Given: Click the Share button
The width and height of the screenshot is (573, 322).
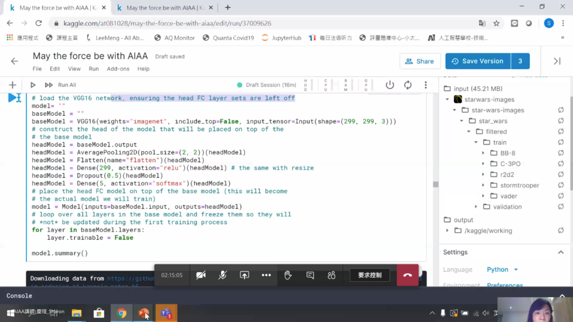Looking at the screenshot, I should (419, 61).
